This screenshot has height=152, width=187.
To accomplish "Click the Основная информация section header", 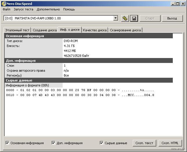I will (x=89, y=36).
